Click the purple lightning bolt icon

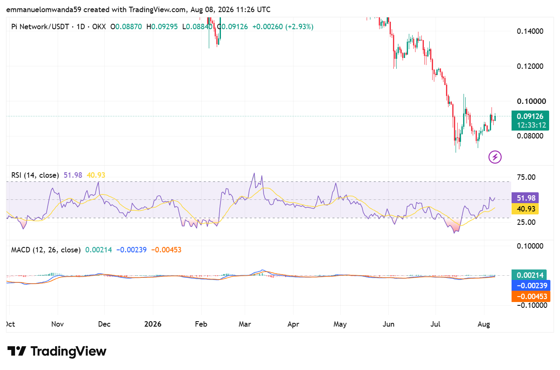coord(495,157)
